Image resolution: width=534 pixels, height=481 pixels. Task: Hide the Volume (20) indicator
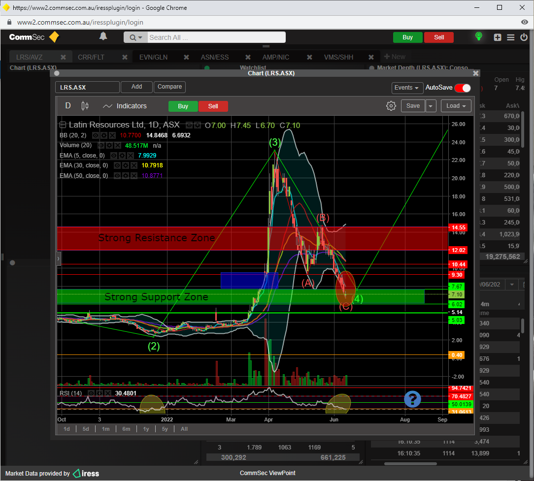(100, 146)
